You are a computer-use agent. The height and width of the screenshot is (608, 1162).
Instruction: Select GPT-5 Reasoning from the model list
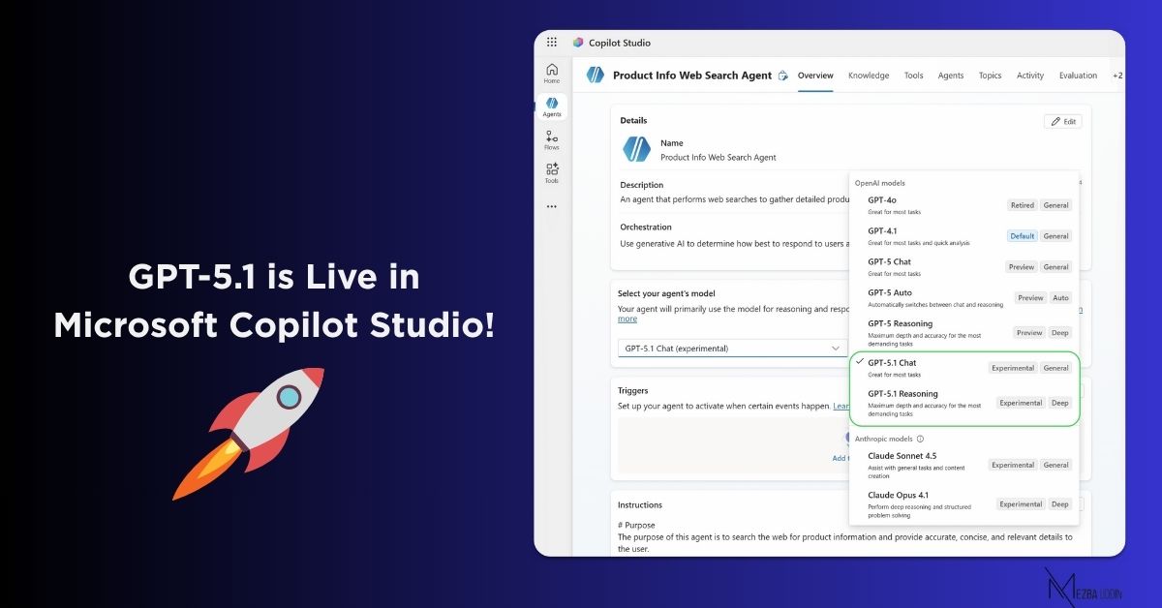901,326
